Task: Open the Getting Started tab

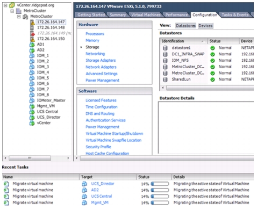Action: coord(91,15)
